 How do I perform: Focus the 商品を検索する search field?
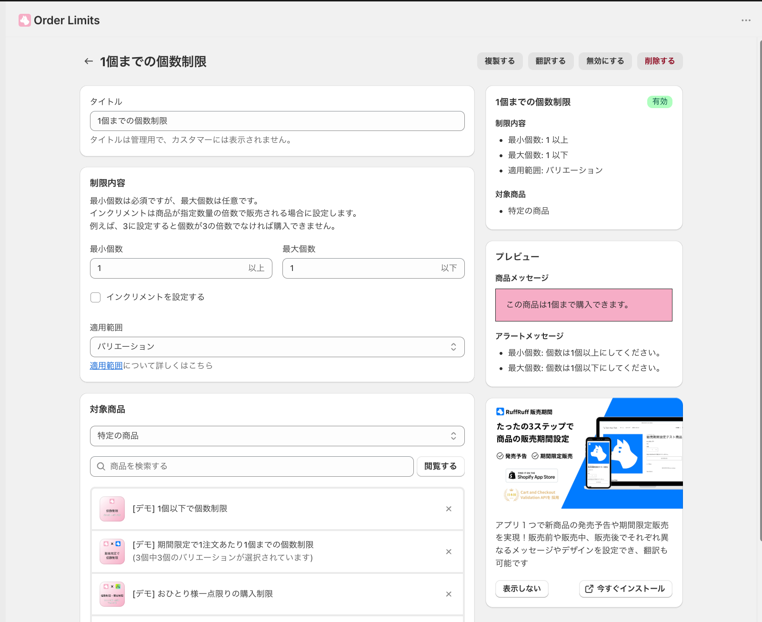(x=251, y=466)
